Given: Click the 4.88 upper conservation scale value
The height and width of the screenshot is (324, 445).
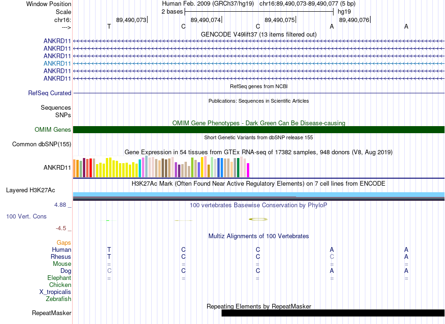Looking at the screenshot, I should [60, 205].
